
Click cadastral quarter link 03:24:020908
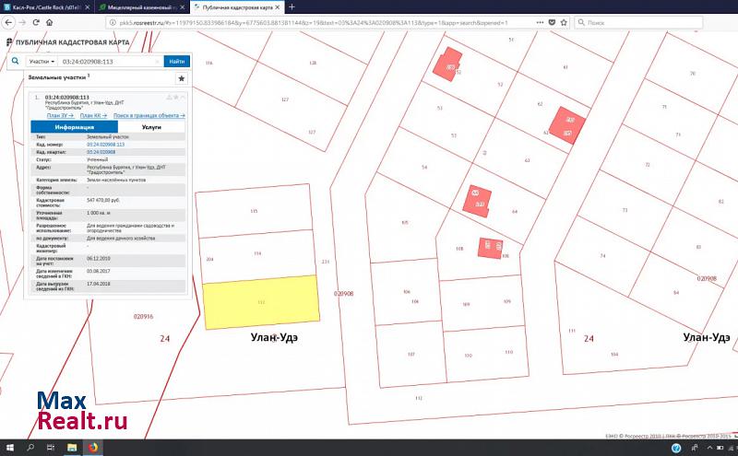pos(101,152)
